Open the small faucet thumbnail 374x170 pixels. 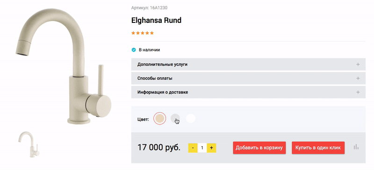click(29, 144)
